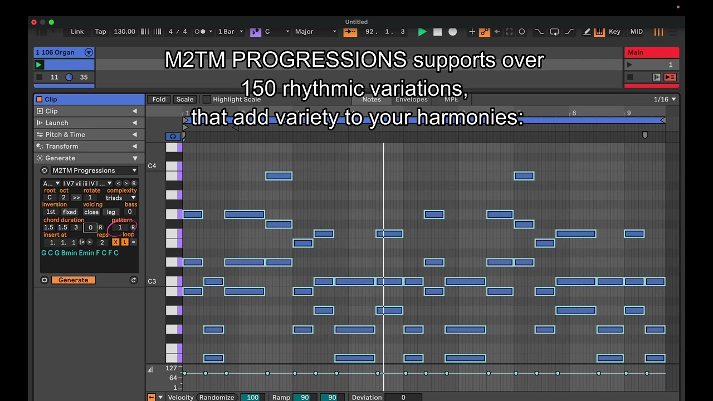Image resolution: width=713 pixels, height=401 pixels.
Task: Launch the 106 Organ clip slot
Action: coord(39,65)
